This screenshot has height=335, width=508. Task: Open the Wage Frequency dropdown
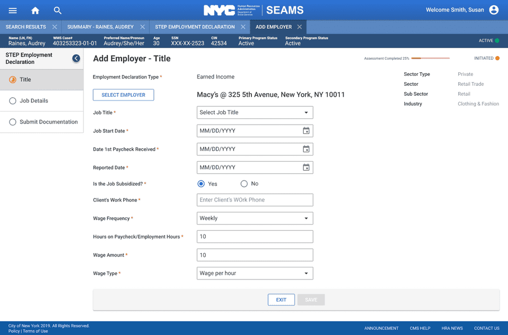[x=255, y=218]
